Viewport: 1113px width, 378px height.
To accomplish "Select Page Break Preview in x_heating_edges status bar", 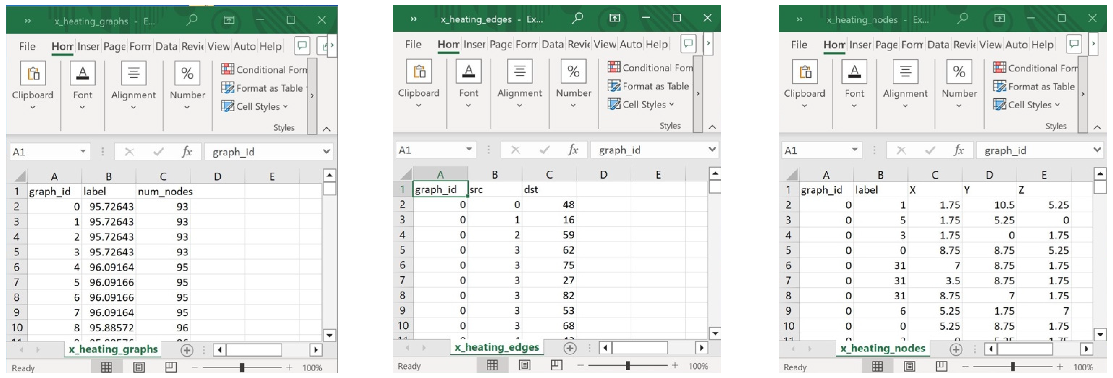I will pos(556,366).
